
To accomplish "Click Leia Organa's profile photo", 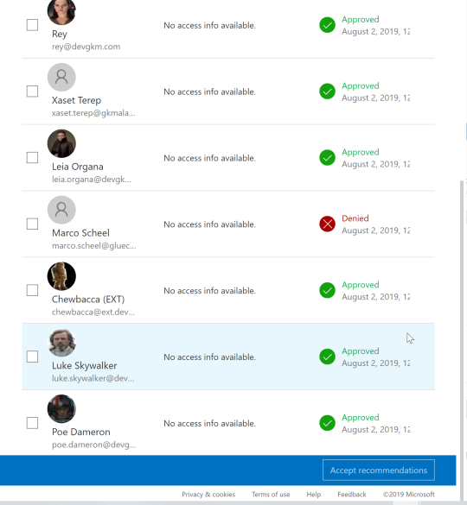I will tap(61, 143).
